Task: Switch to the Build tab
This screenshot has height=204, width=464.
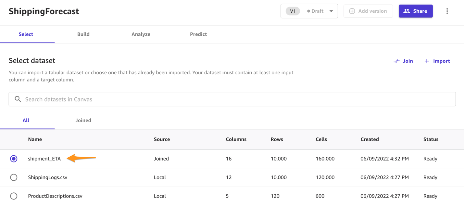Action: tap(83, 34)
